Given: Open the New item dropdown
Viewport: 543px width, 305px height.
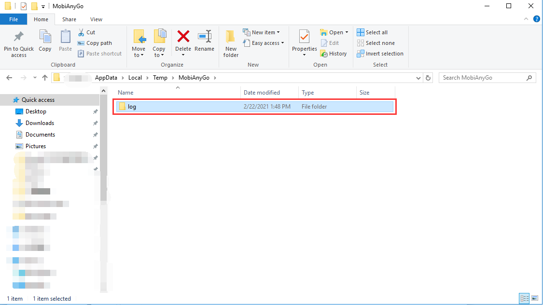Looking at the screenshot, I should coord(262,32).
